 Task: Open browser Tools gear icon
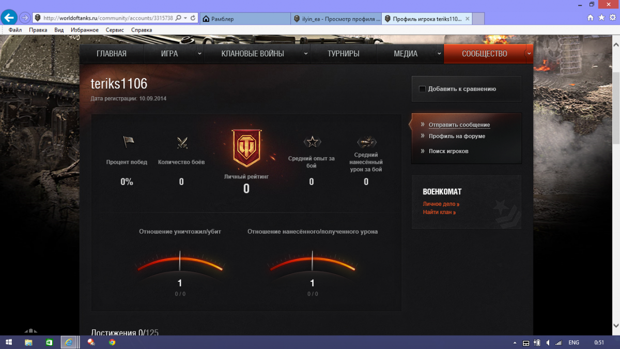pyautogui.click(x=612, y=18)
